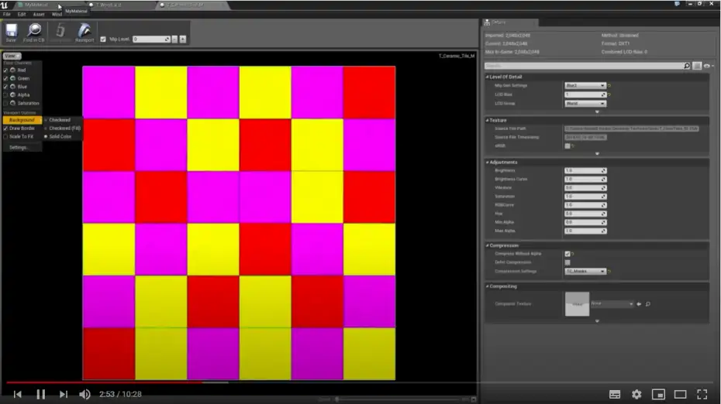Uncheck Compress Without Alpha checkbox

click(x=567, y=254)
